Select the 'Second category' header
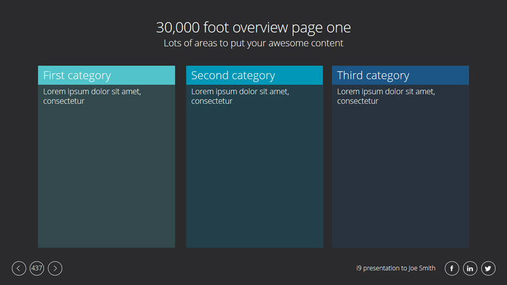The image size is (507, 285). point(233,75)
